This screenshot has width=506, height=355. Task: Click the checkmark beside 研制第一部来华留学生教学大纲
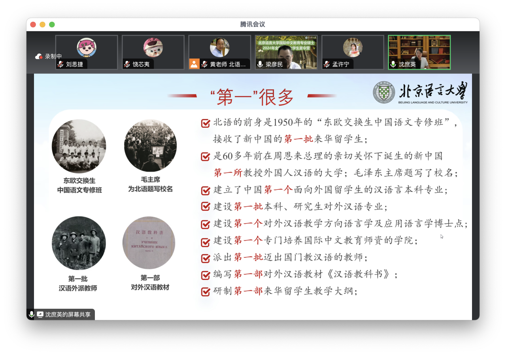point(205,292)
